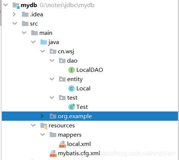
Task: Select the .idea folder label
Action: pyautogui.click(x=36, y=14)
